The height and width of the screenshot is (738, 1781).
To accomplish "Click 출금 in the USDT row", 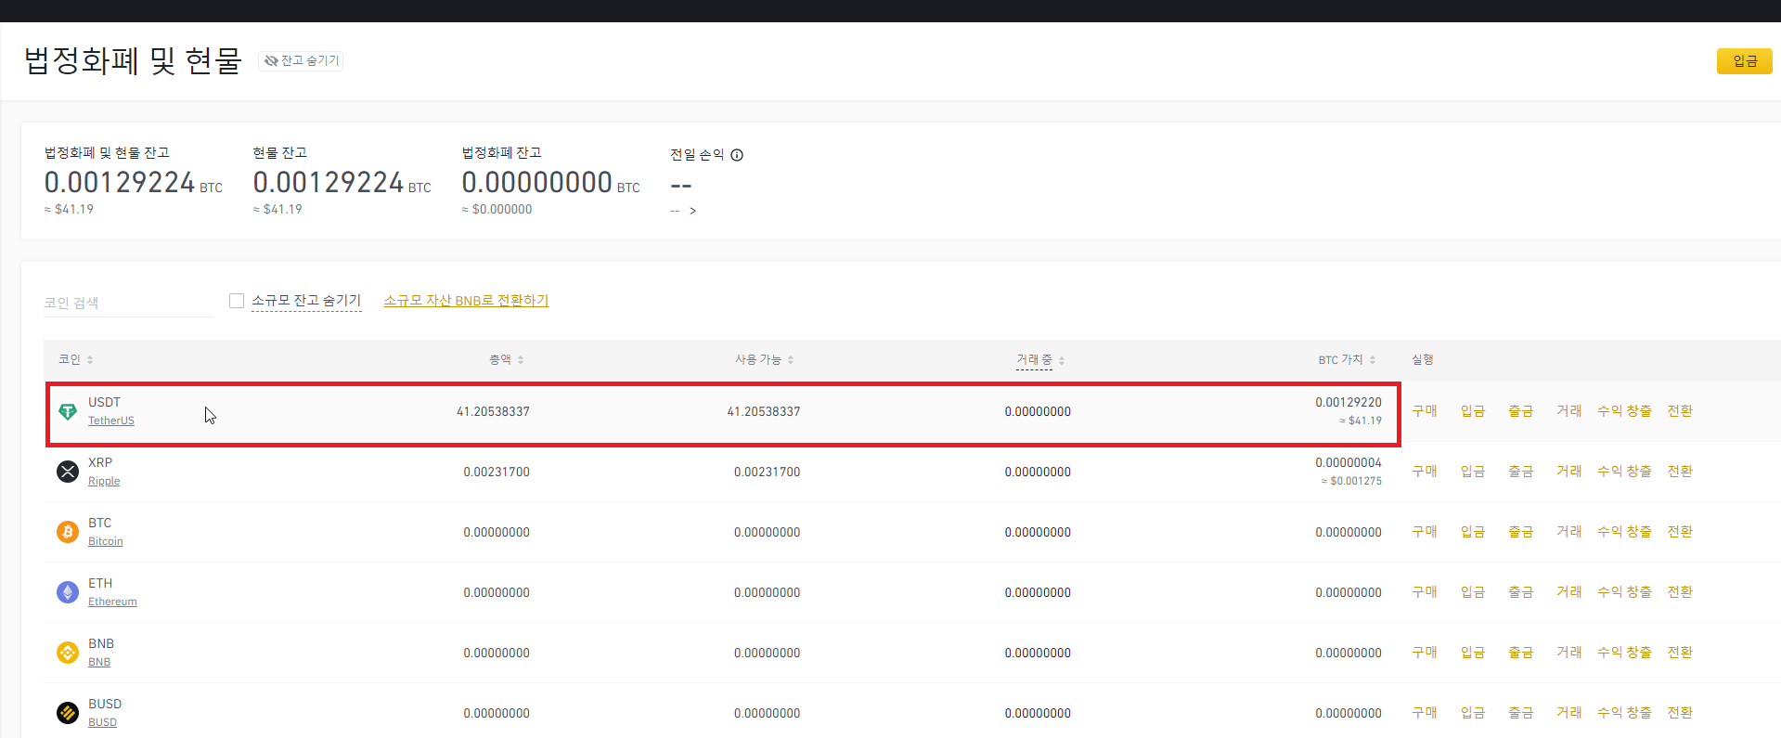I will click(1521, 411).
